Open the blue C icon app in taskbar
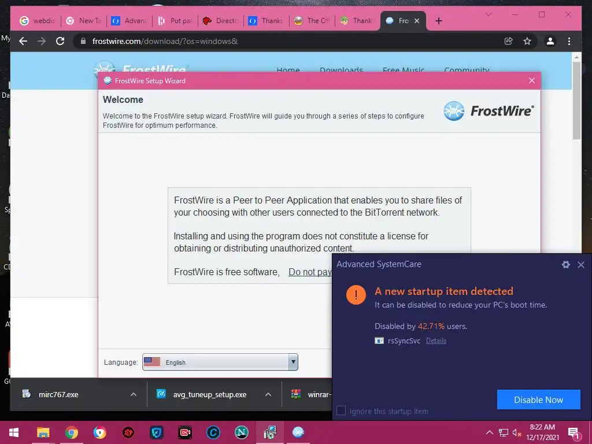The width and height of the screenshot is (592, 444). (x=213, y=432)
